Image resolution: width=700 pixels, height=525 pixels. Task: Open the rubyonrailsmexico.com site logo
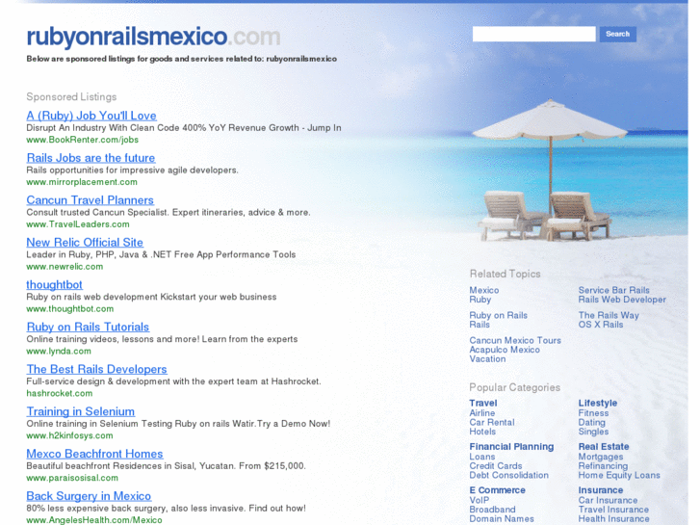pyautogui.click(x=153, y=37)
